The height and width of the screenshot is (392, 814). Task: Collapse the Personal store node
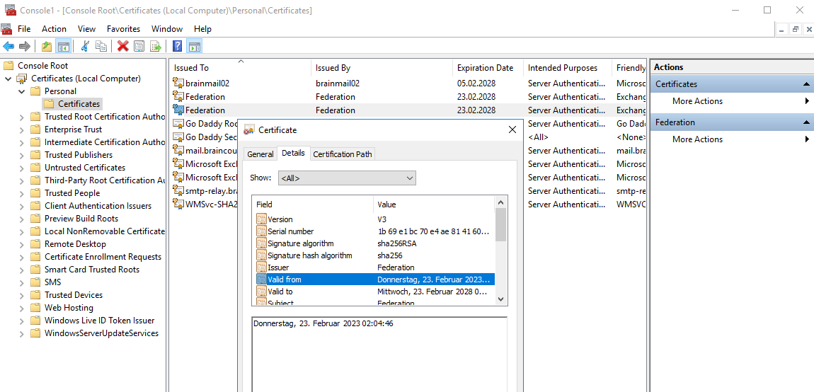click(21, 91)
